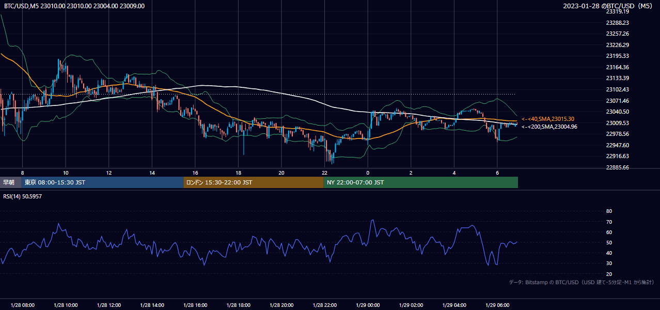
Task: Click price axis value 23164.36
Action: click(x=618, y=67)
